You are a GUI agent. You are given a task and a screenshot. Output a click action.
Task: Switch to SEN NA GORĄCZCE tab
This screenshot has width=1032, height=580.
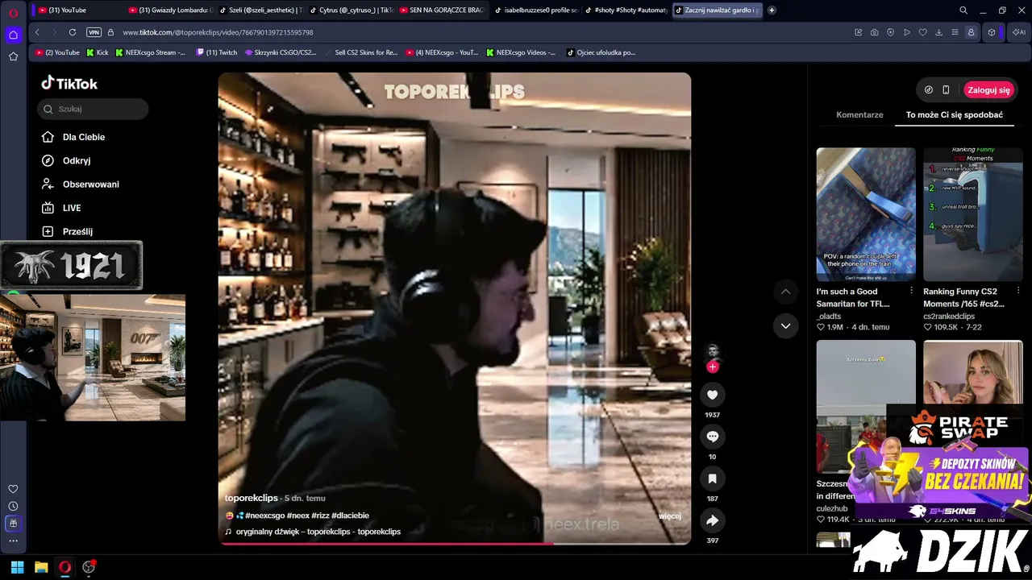440,10
